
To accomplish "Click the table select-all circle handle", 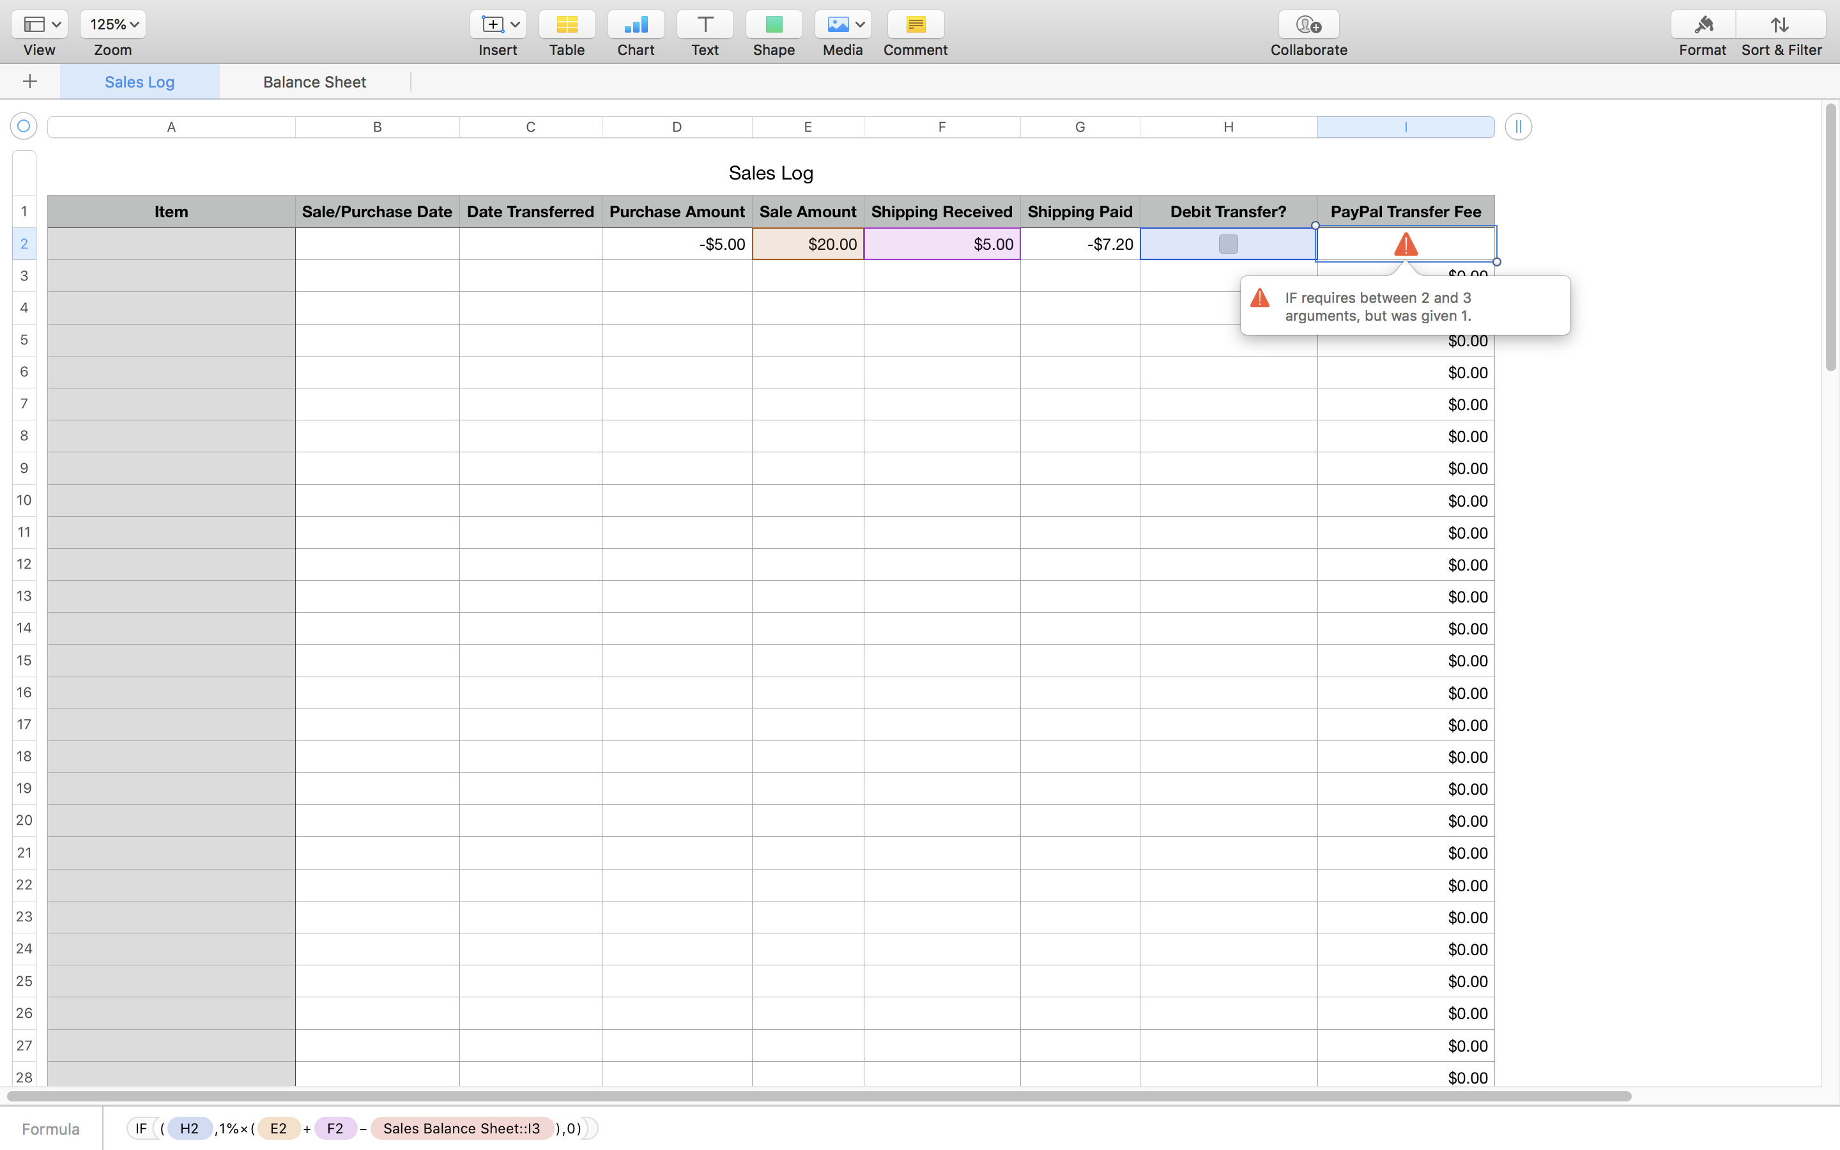I will (x=24, y=126).
